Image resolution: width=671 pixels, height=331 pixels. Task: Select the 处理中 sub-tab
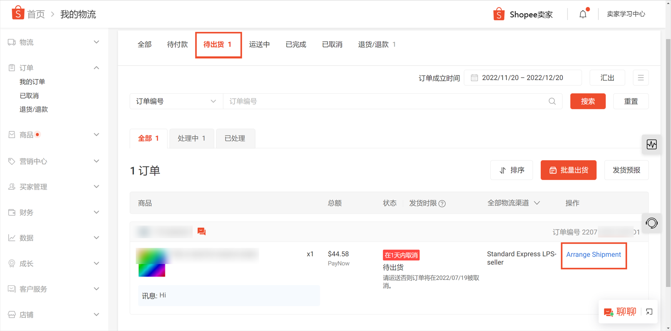click(191, 139)
